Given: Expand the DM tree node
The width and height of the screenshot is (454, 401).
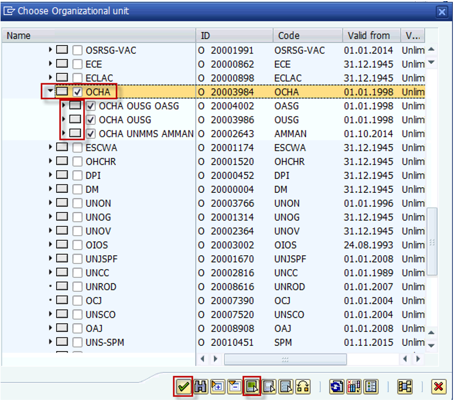Looking at the screenshot, I should [x=51, y=188].
